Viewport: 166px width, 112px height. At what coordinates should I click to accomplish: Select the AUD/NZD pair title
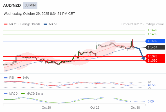point(12,5)
